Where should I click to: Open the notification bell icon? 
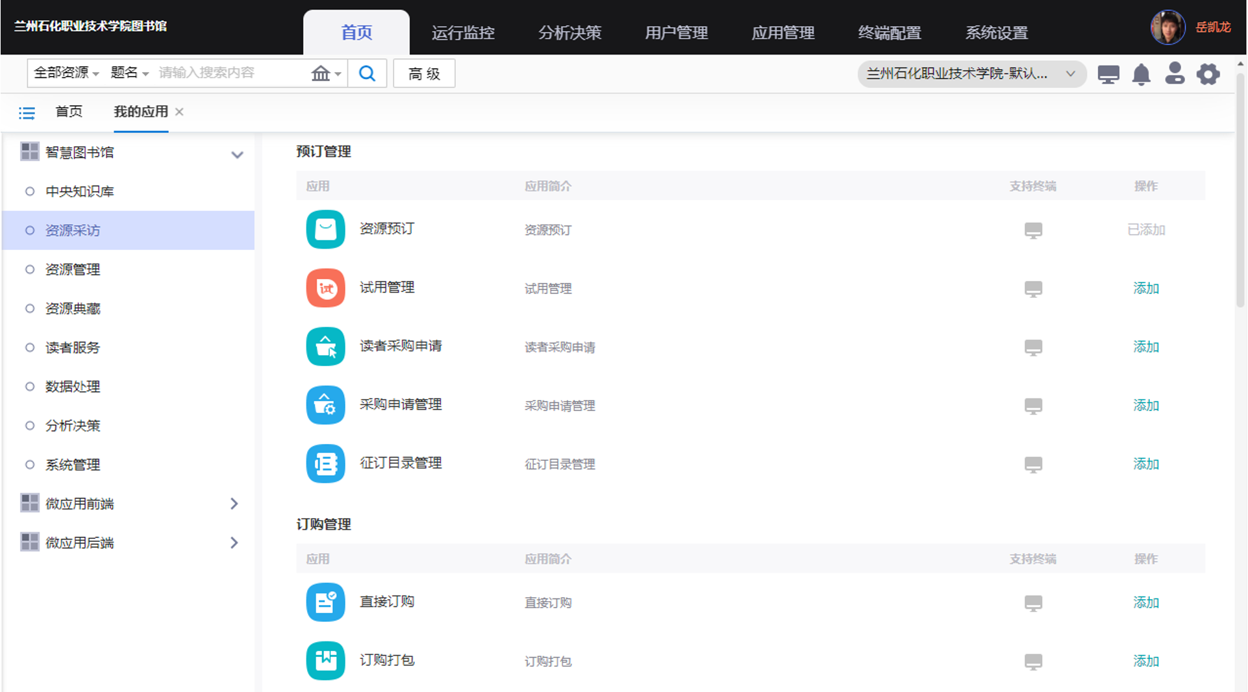click(1141, 75)
